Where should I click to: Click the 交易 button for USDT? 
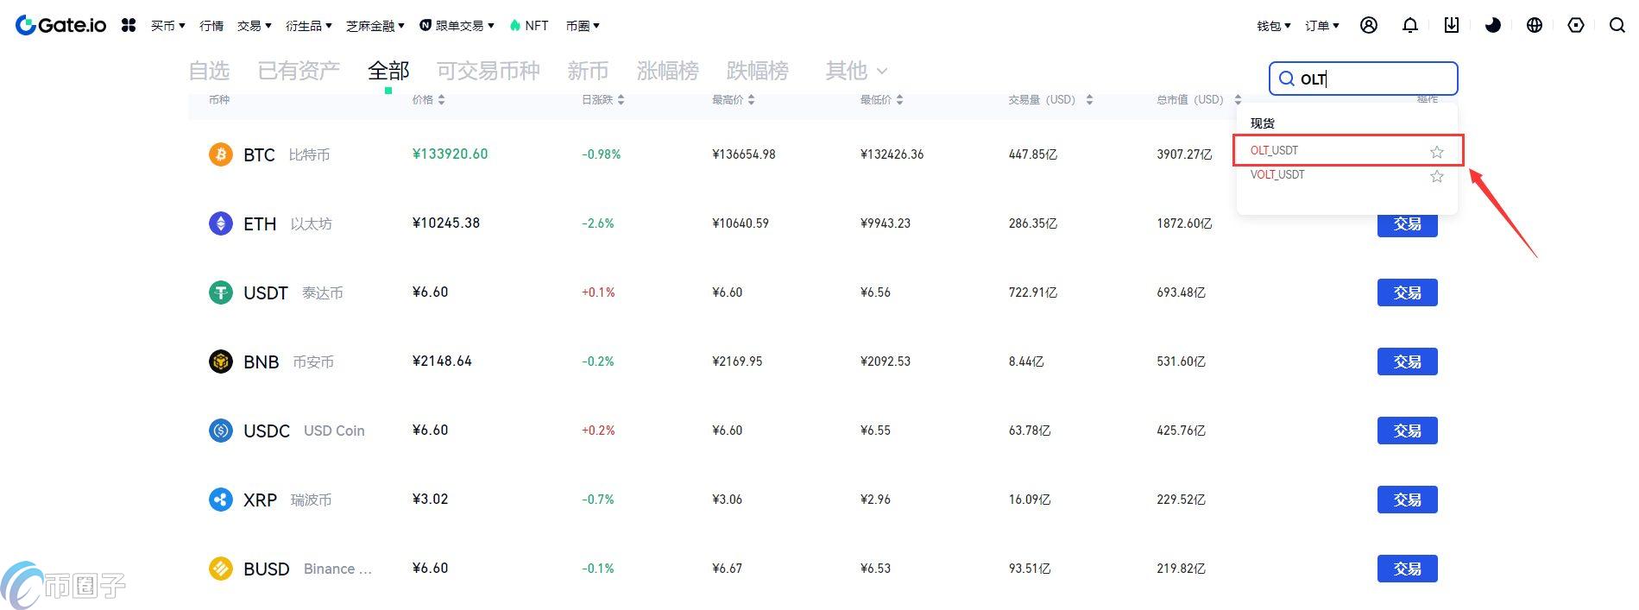coord(1408,292)
